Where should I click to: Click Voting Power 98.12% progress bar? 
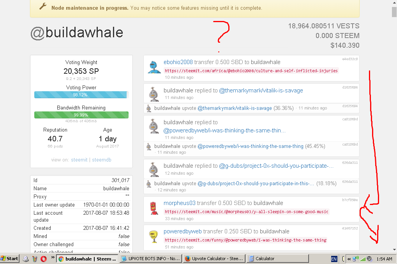click(x=81, y=95)
